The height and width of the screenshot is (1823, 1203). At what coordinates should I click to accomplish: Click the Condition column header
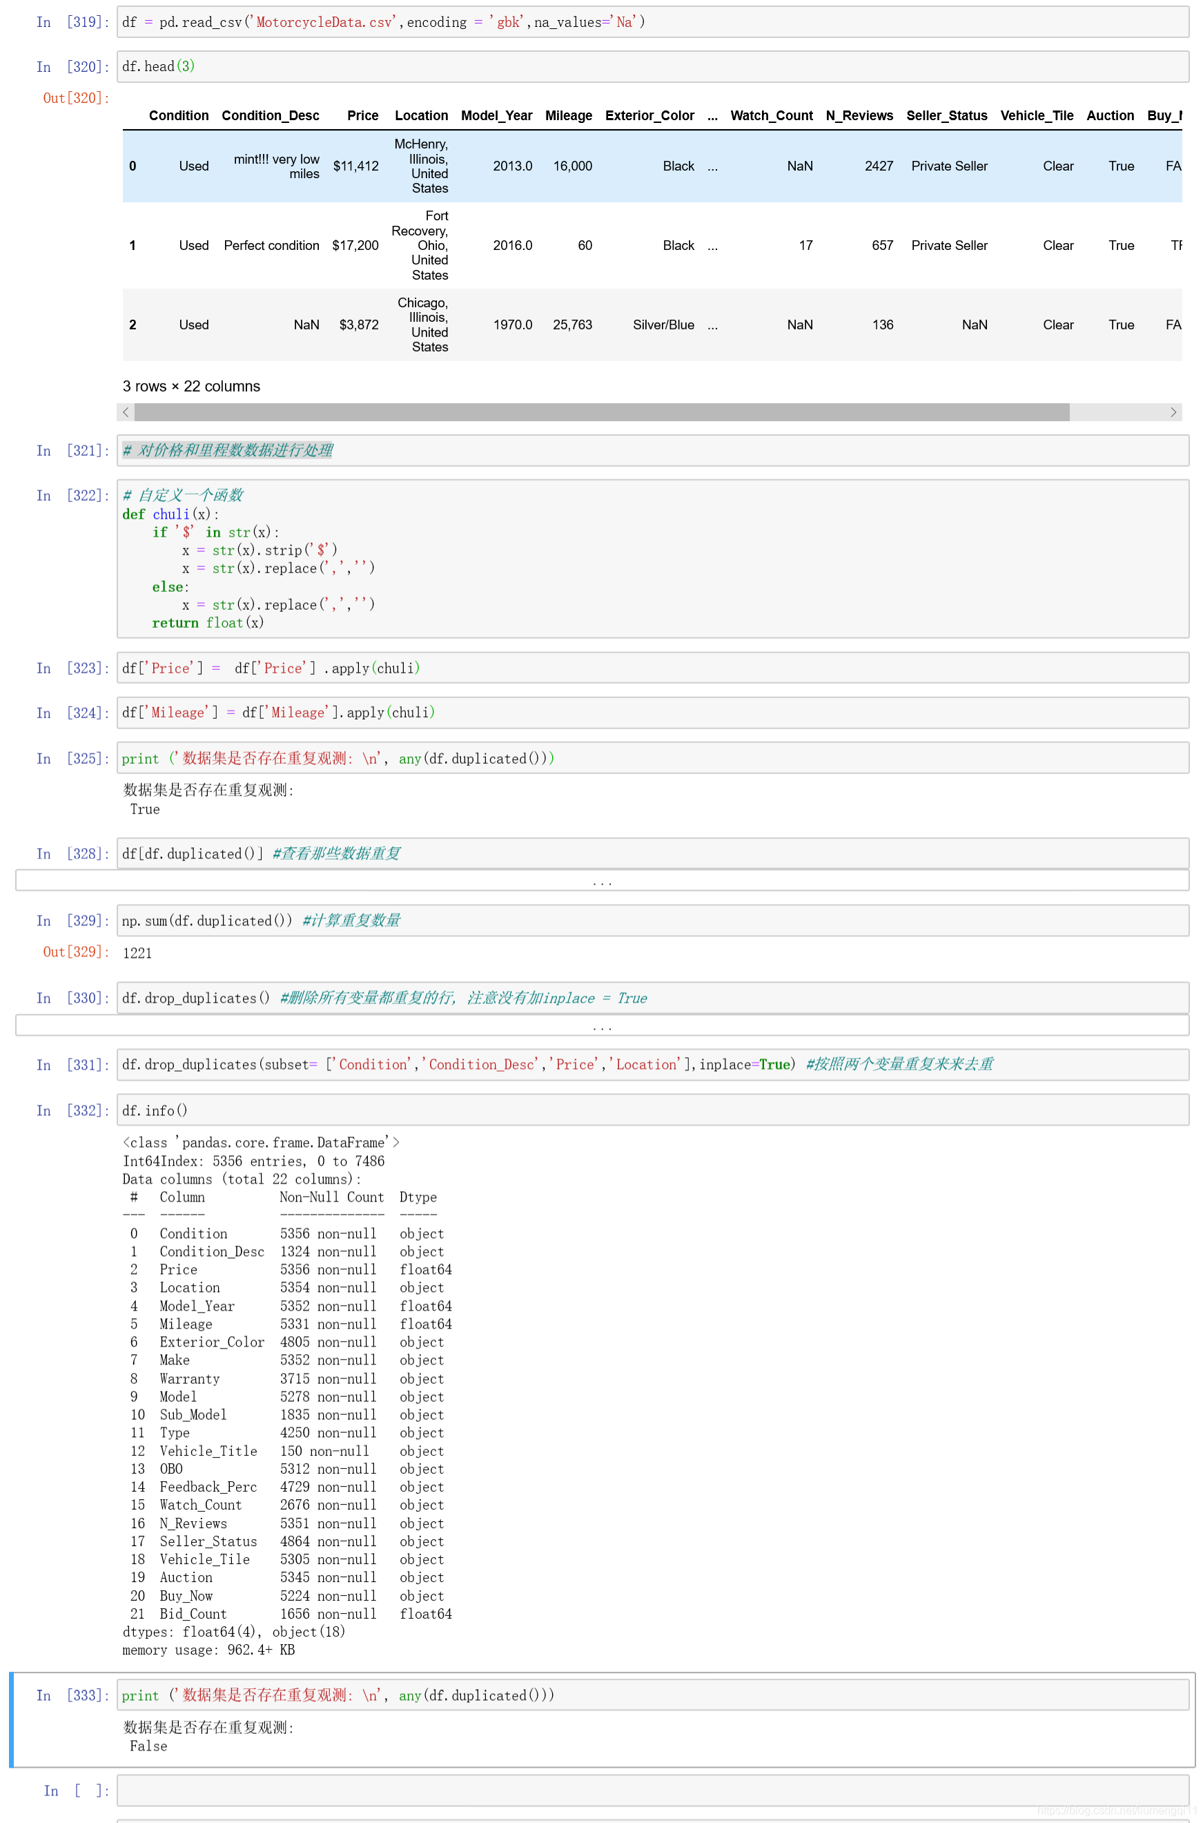click(x=179, y=116)
